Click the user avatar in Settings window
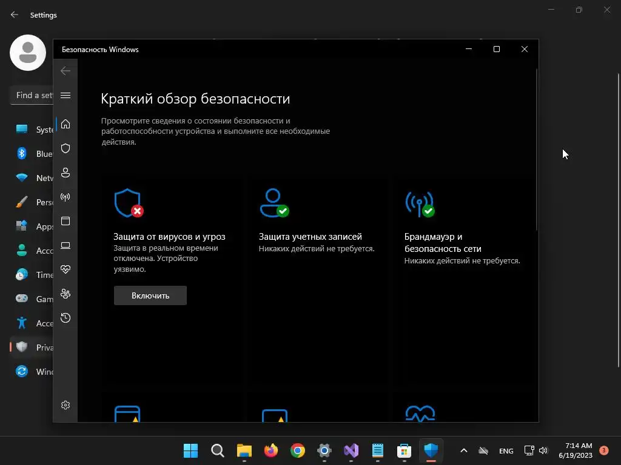 [28, 53]
